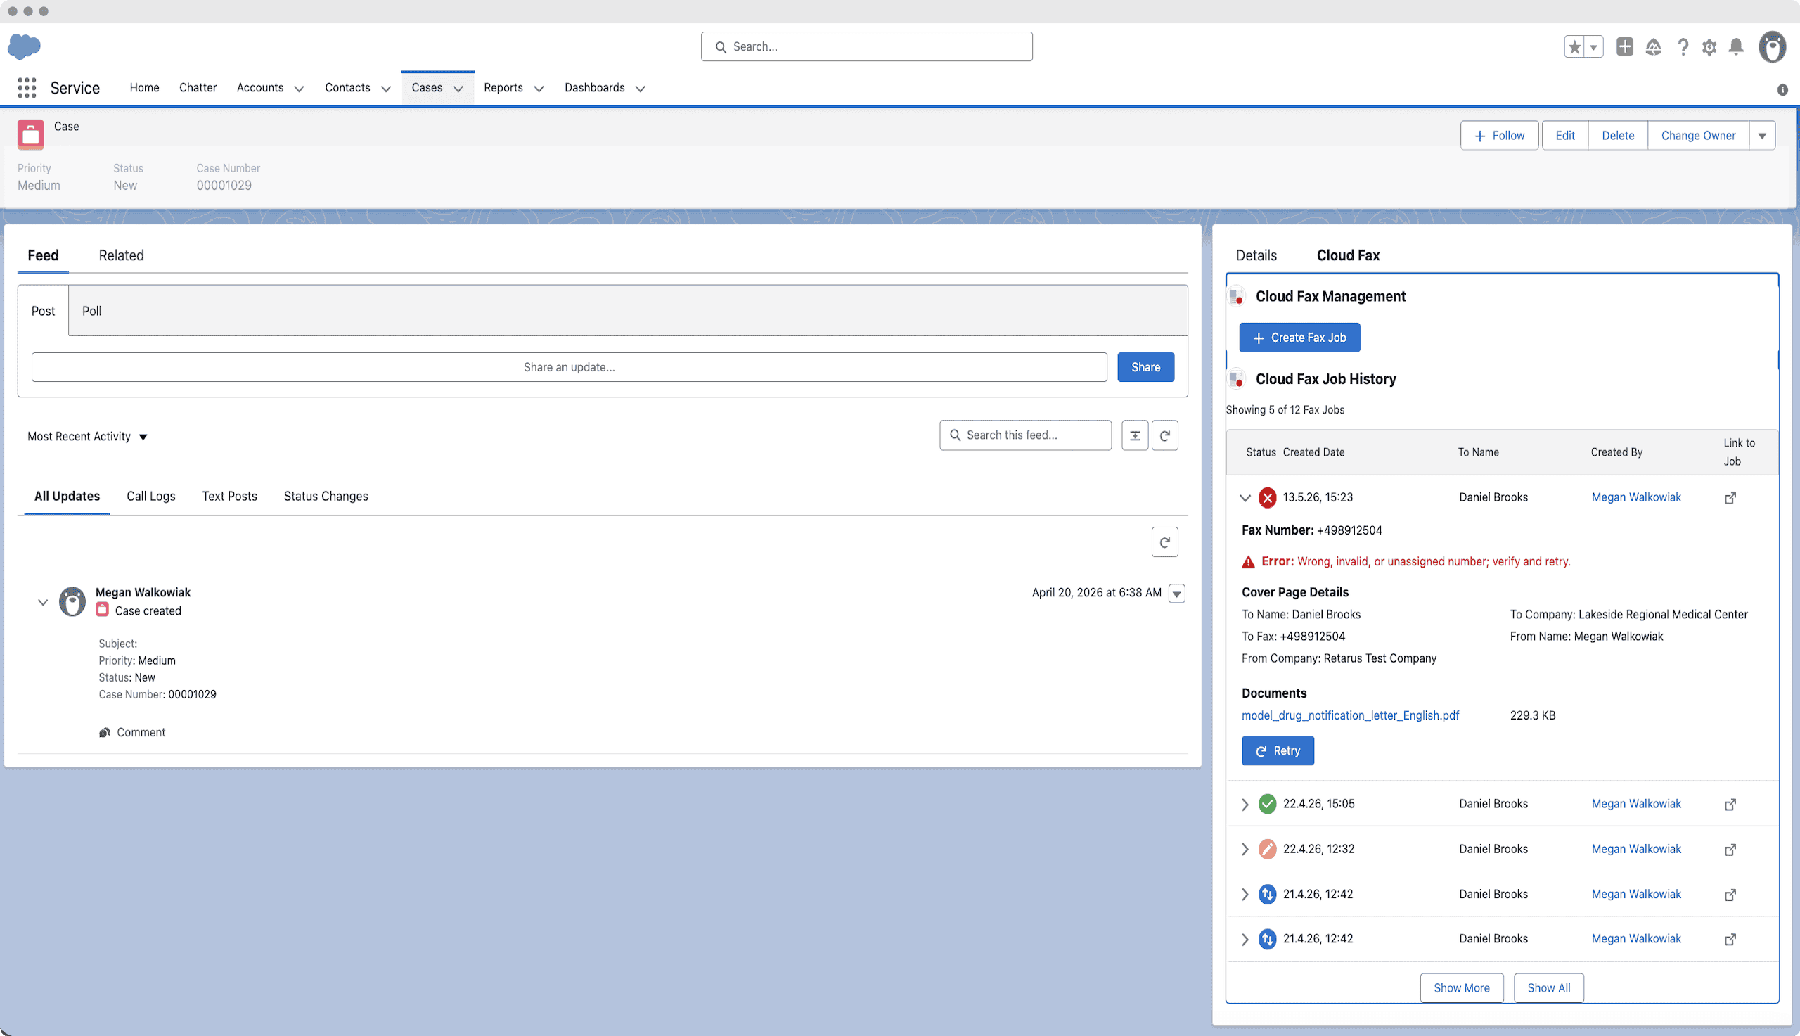Open the Help question mark icon
This screenshot has height=1036, width=1800.
point(1683,47)
